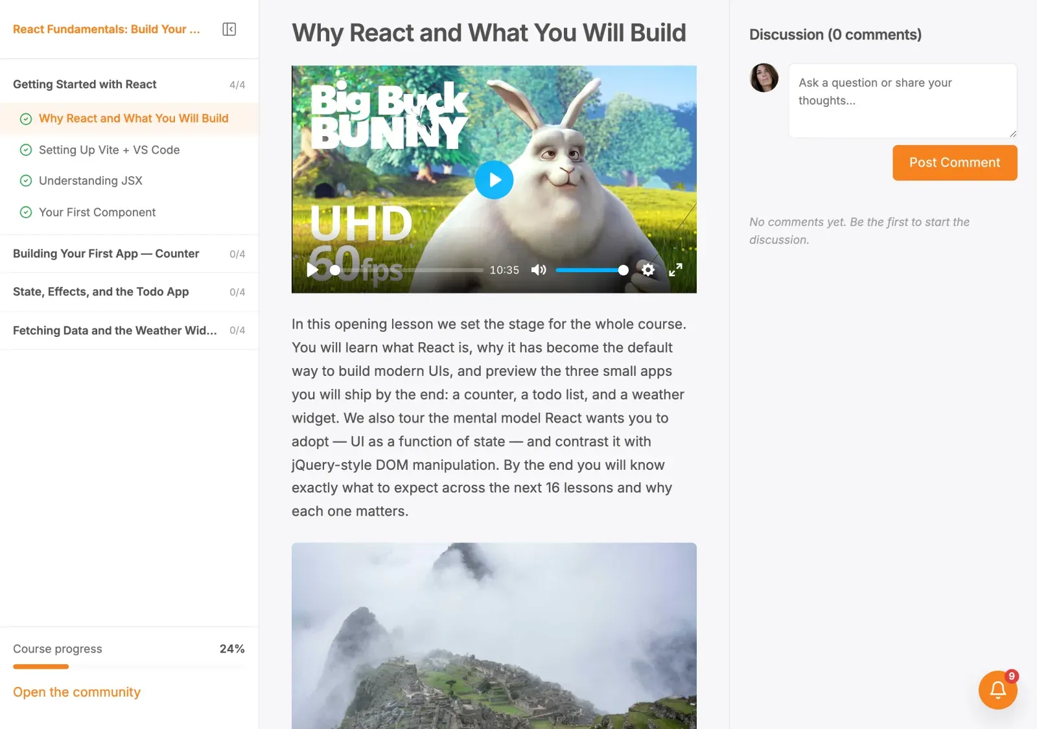Click the 4/4 count for Getting Started
The height and width of the screenshot is (729, 1037).
tap(237, 85)
